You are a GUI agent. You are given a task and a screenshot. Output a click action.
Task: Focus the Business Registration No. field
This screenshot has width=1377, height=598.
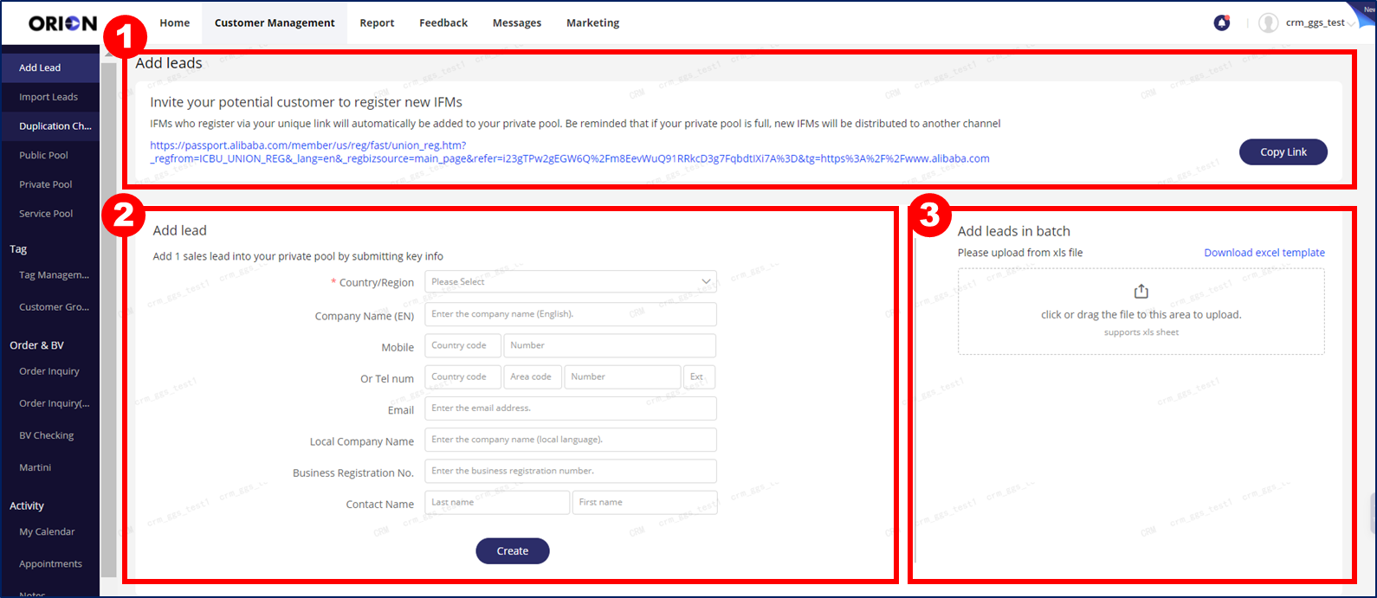(x=571, y=471)
